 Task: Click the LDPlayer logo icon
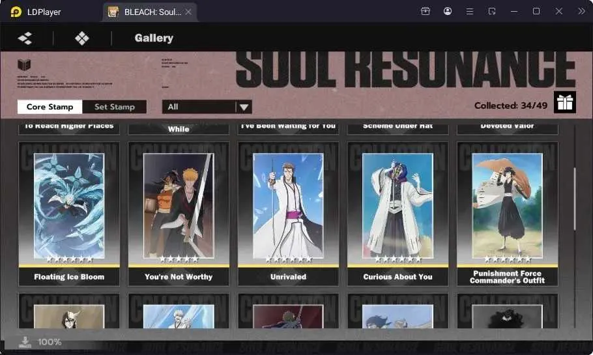tap(16, 12)
